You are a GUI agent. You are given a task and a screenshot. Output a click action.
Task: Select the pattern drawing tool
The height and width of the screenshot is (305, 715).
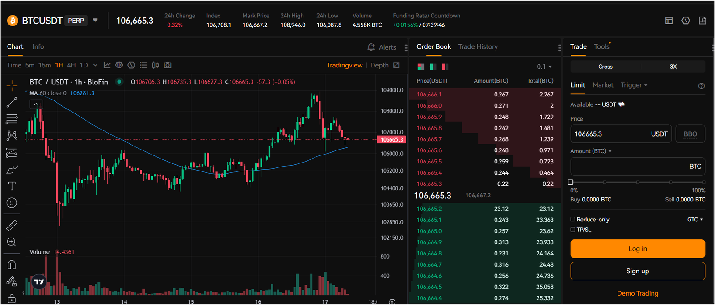[x=12, y=136]
